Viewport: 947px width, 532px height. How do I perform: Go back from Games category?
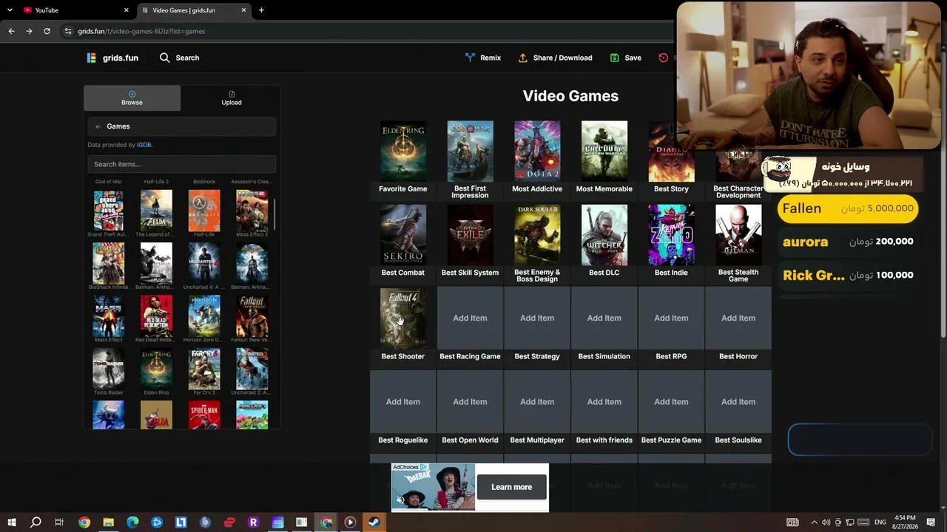(x=98, y=126)
